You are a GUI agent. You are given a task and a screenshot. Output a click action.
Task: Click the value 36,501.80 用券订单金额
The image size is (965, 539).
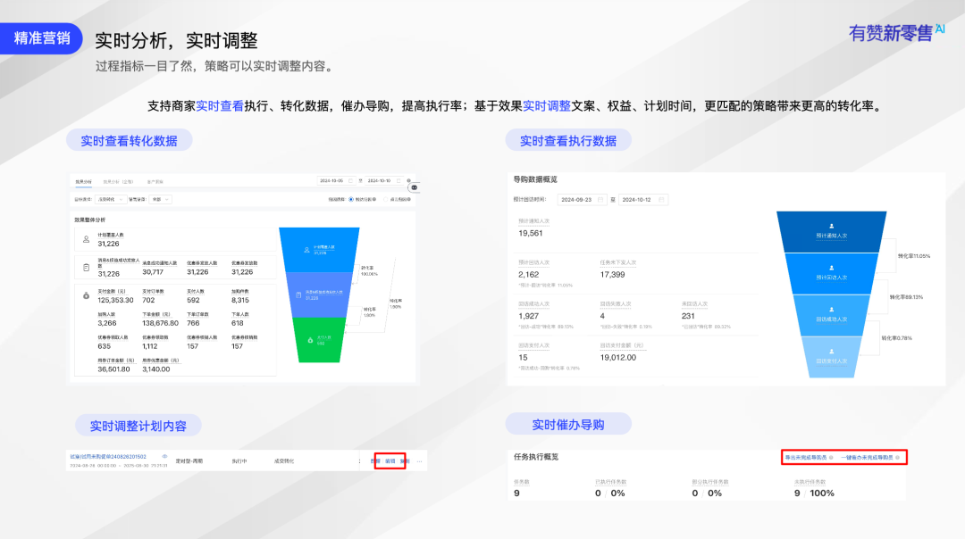[113, 369]
